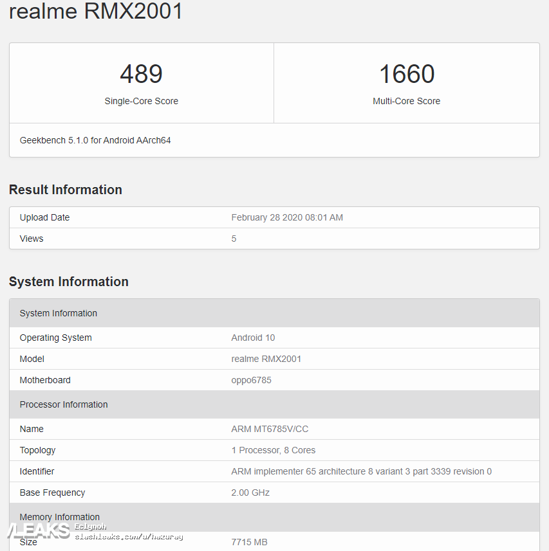The height and width of the screenshot is (551, 549).
Task: Select the Views count value 5
Action: 234,239
